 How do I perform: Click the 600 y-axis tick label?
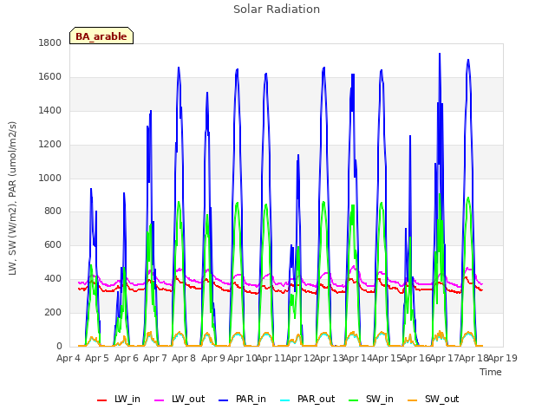coord(53,245)
